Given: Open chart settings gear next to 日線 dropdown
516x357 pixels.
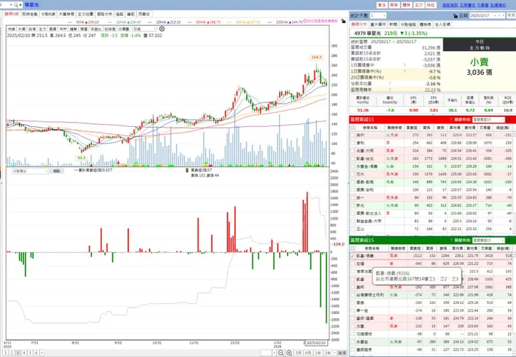Looking at the screenshot, I should pyautogui.click(x=162, y=29).
